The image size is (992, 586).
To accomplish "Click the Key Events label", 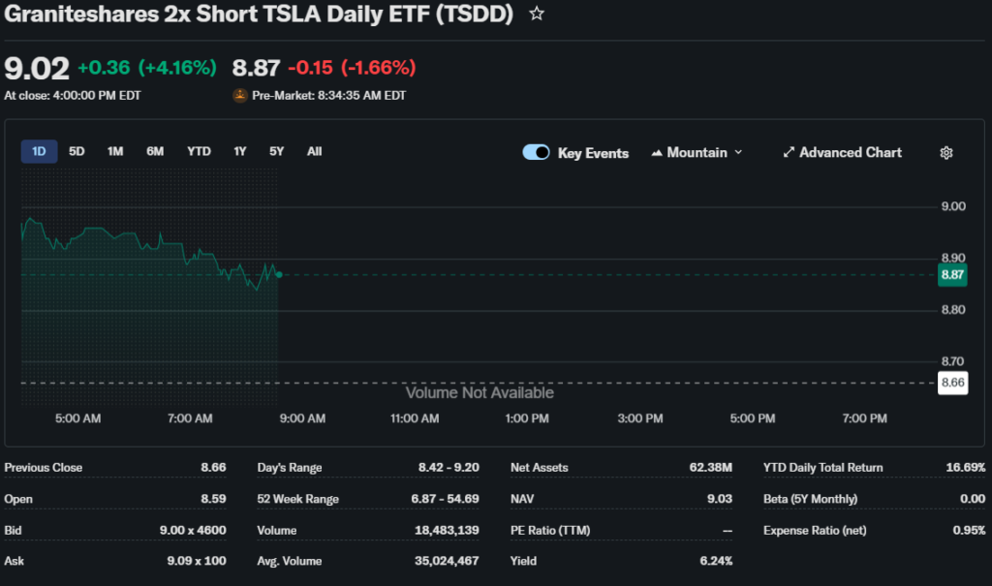I will coord(593,153).
